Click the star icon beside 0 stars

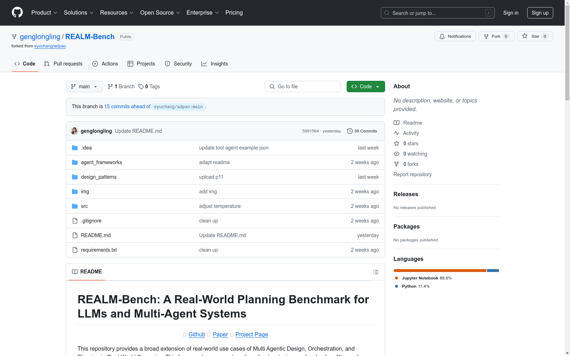click(397, 143)
